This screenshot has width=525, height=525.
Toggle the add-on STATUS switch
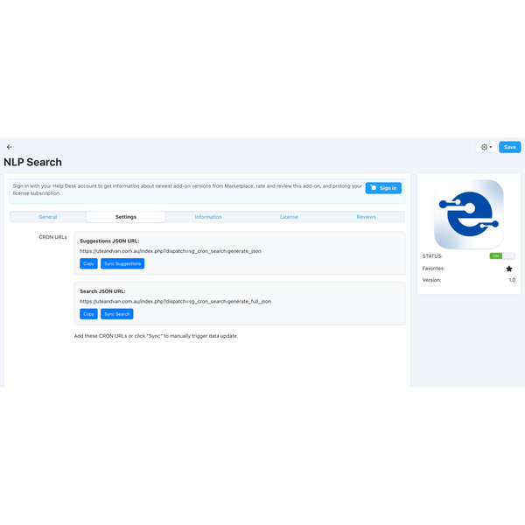click(501, 256)
